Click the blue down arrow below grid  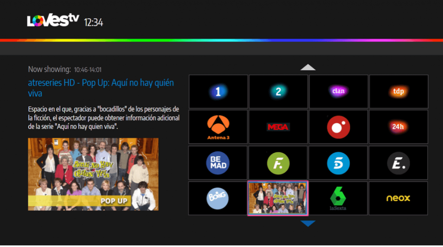click(x=308, y=223)
